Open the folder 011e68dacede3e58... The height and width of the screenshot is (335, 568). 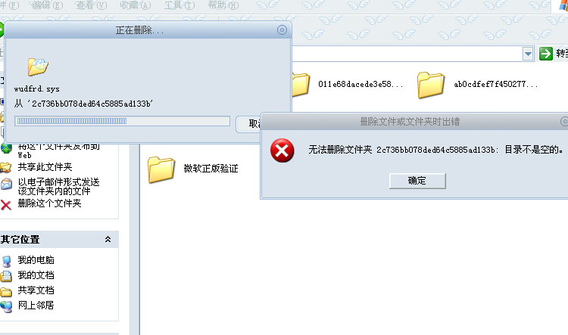click(x=360, y=84)
